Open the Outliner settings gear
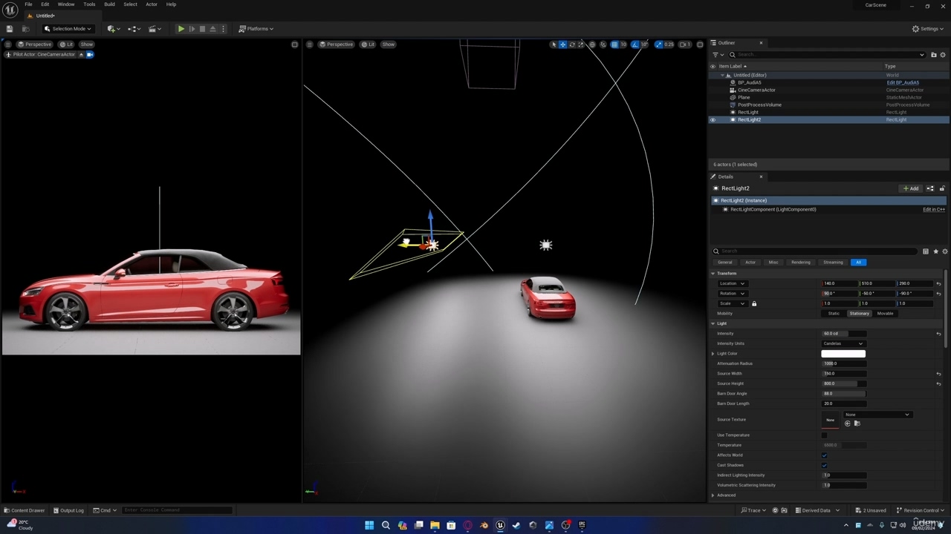The image size is (951, 534). (x=943, y=55)
